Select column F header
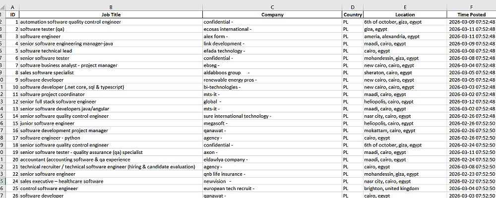Screen dimensions: 496x198 coord(471,7)
